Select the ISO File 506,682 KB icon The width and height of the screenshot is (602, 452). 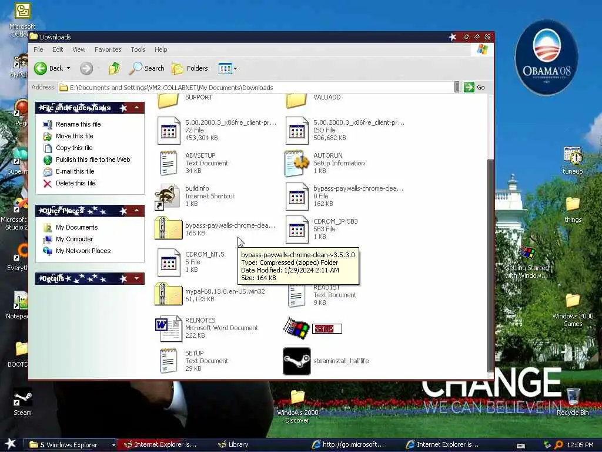point(297,131)
